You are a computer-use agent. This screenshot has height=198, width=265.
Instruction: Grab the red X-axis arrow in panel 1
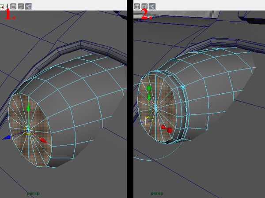(44, 141)
